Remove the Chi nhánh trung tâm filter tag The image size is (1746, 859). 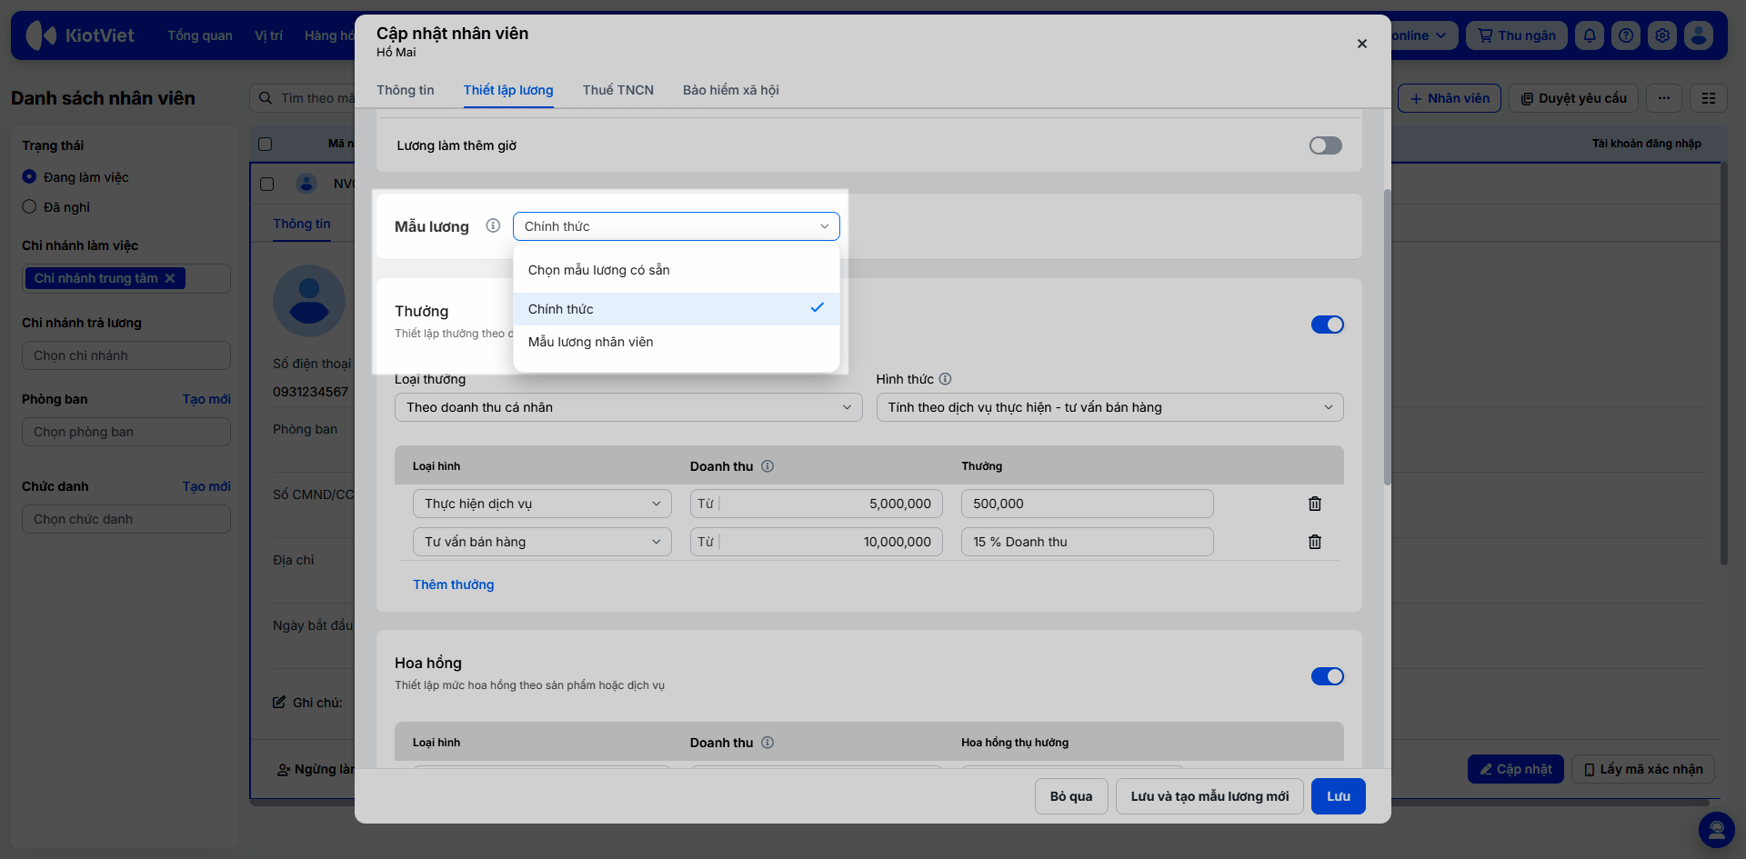point(170,278)
